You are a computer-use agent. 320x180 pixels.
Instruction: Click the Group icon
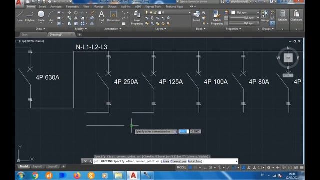coord(265,16)
